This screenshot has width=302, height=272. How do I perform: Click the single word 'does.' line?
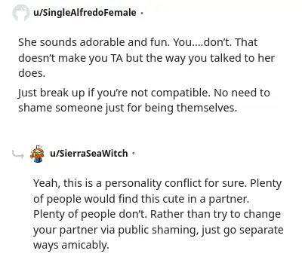32,73
